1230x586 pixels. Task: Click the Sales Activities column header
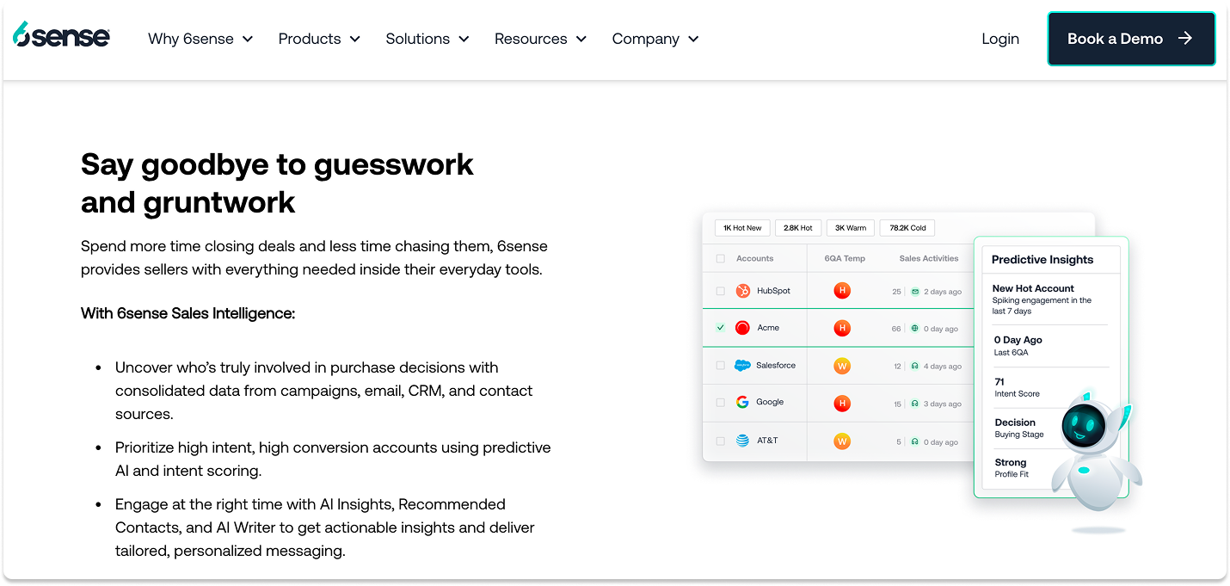point(929,258)
